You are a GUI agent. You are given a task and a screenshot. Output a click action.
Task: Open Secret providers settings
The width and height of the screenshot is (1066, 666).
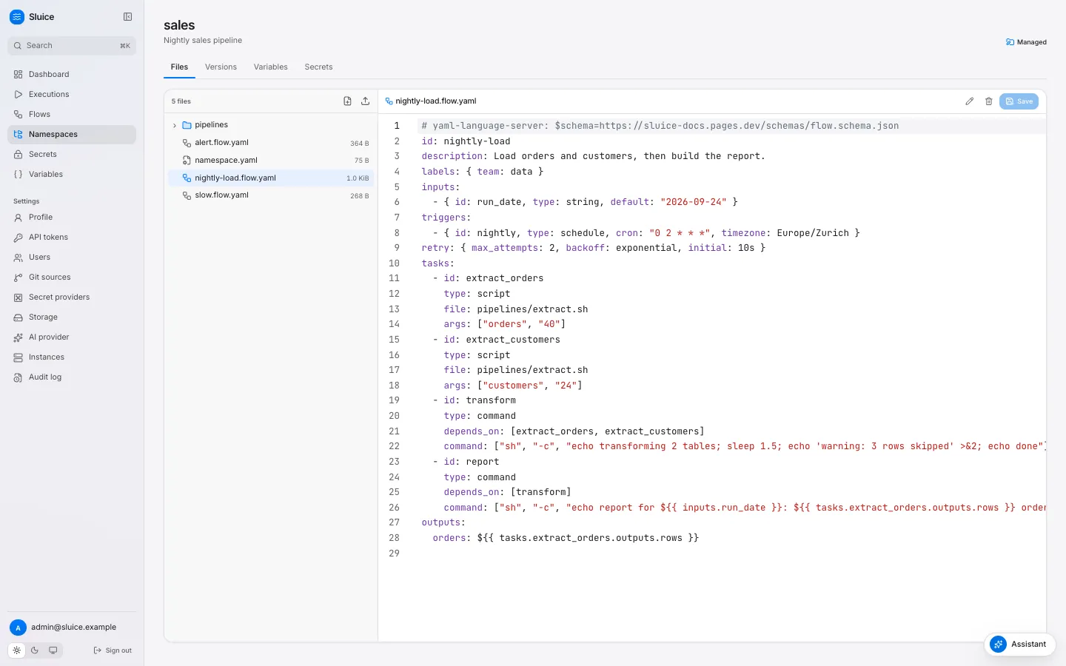(x=72, y=297)
